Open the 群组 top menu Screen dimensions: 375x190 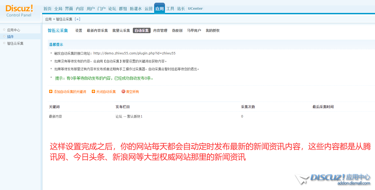pyautogui.click(x=123, y=9)
